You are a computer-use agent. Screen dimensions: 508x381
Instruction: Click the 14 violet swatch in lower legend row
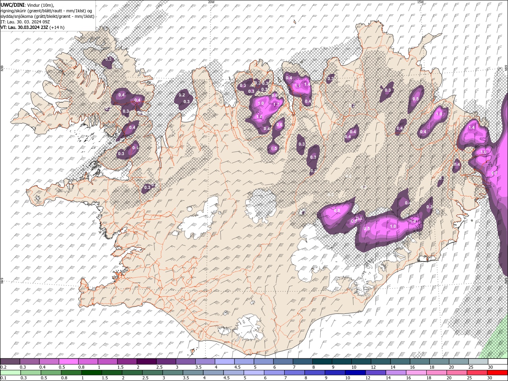[x=396, y=373]
